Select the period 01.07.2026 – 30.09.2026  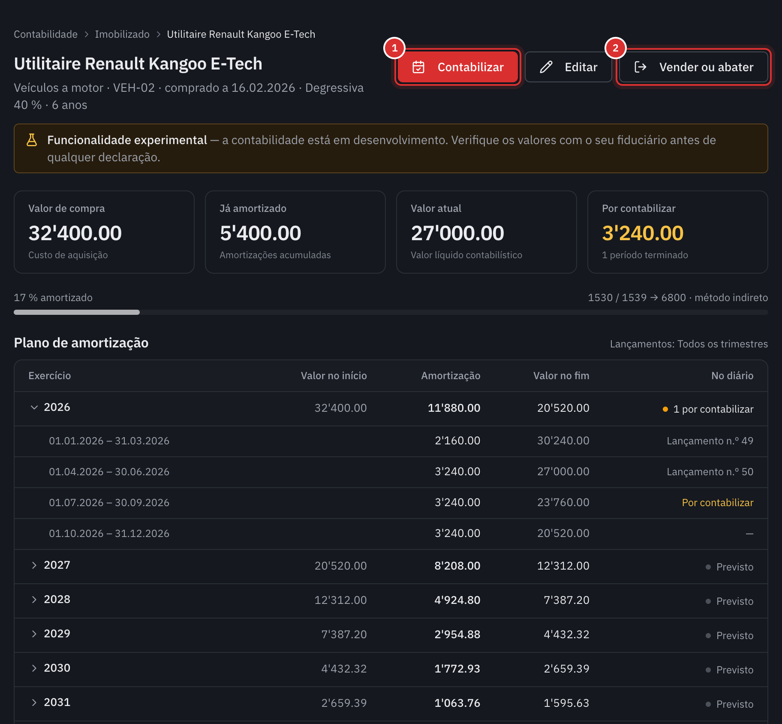[x=109, y=503]
